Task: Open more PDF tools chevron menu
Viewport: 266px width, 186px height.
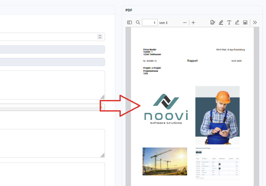Action: [x=255, y=22]
